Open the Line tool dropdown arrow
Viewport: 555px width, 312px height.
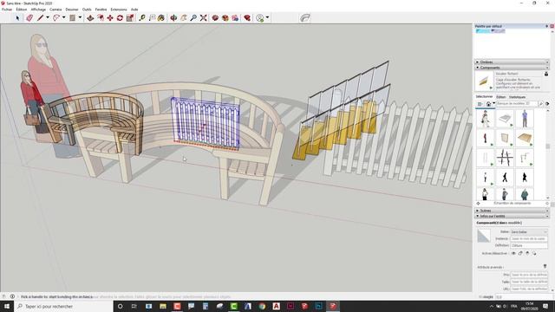(48, 17)
